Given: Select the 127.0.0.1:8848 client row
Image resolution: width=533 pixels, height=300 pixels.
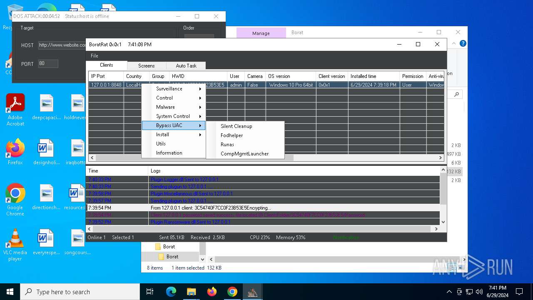Looking at the screenshot, I should (266, 85).
